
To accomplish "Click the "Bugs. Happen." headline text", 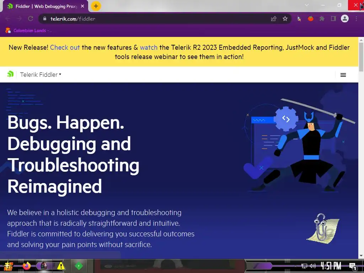I will pos(66,122).
